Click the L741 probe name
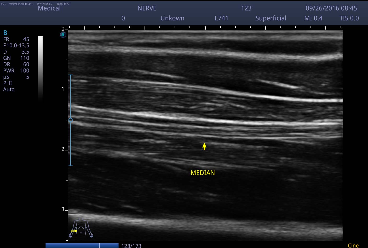Image resolution: width=368 pixels, height=248 pixels. click(222, 18)
